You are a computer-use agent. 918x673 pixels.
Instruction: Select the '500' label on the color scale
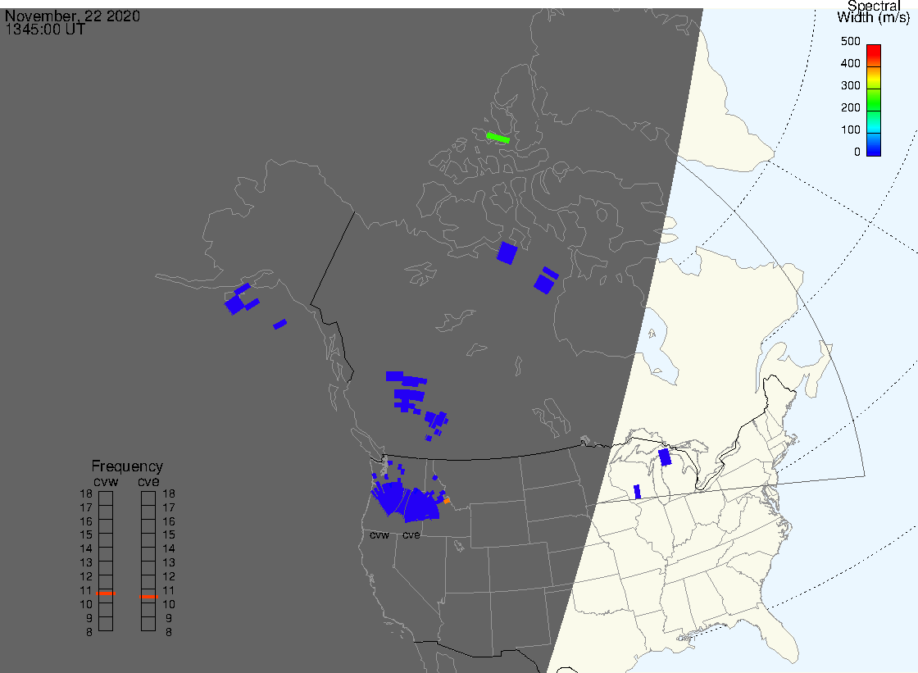850,41
